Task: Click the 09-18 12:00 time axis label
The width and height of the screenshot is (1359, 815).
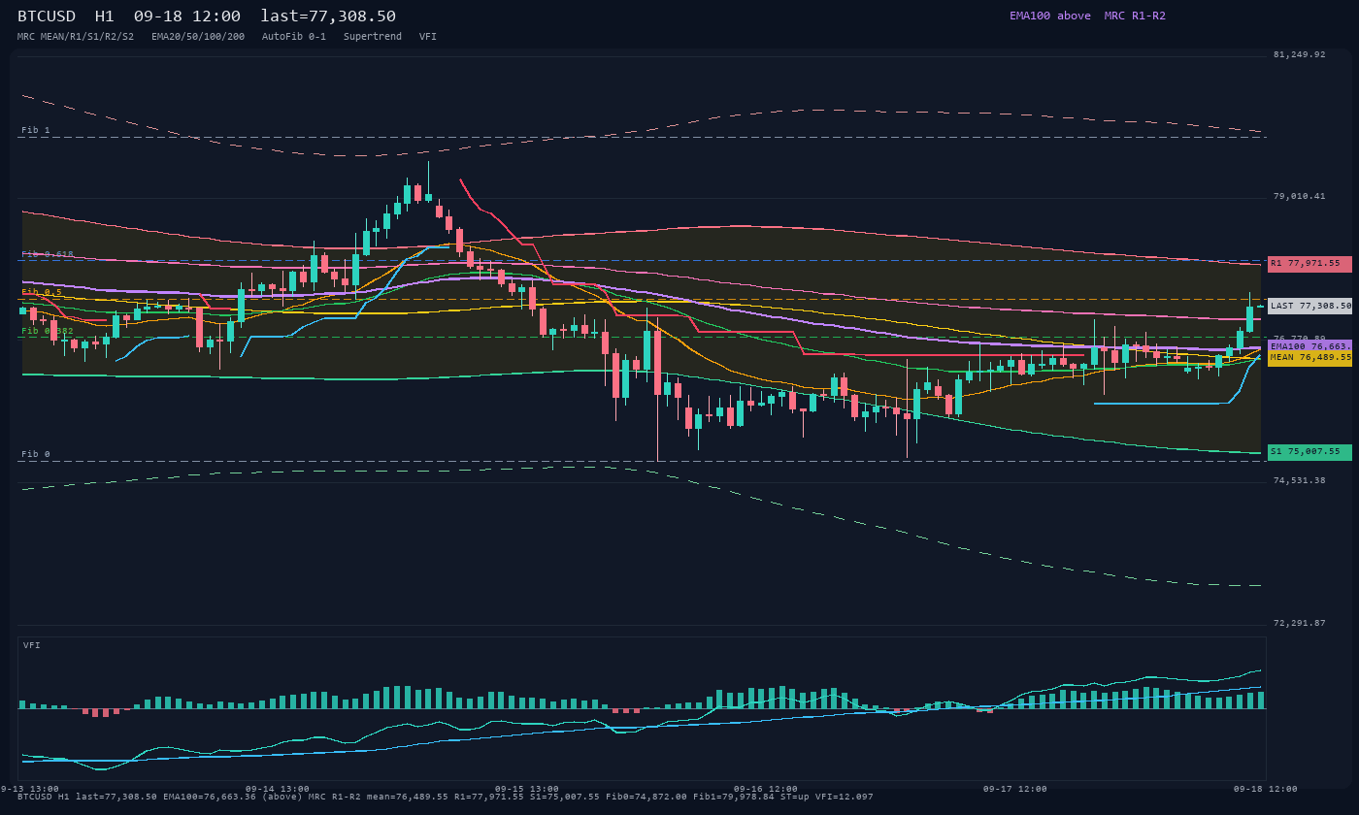Action: (x=1266, y=789)
